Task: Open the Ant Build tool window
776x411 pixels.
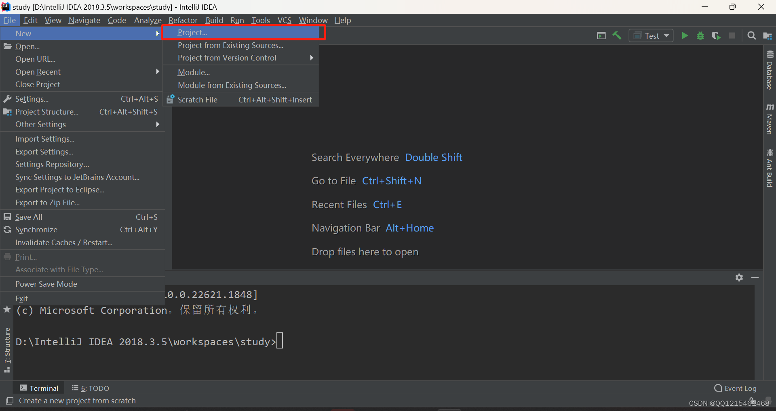Action: [770, 168]
